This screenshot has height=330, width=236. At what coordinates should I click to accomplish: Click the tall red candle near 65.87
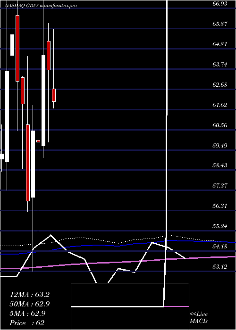point(17,48)
